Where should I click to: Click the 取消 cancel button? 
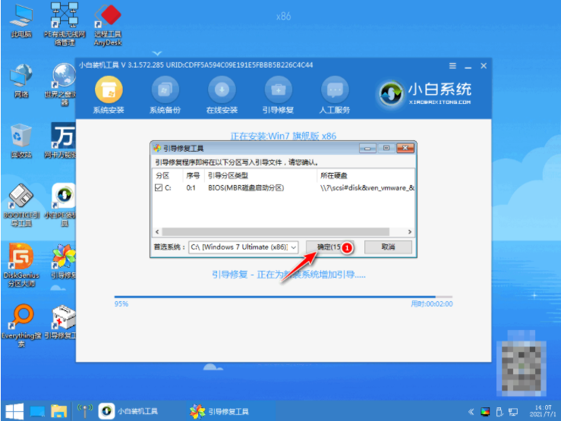pos(388,247)
